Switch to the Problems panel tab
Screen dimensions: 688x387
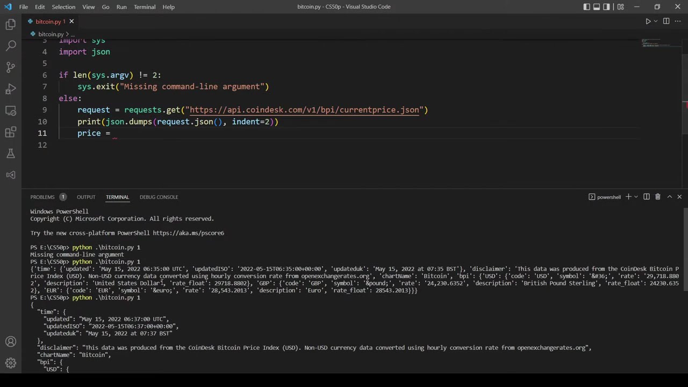click(42, 197)
